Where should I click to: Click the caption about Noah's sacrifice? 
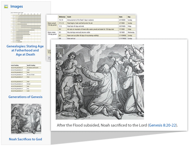tap(117, 125)
